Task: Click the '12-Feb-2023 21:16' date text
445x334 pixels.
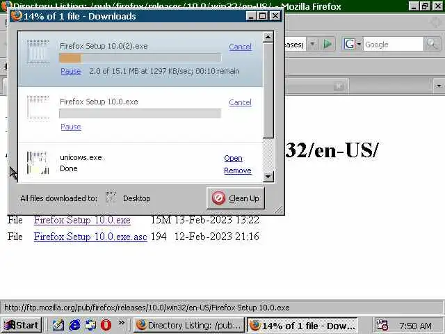Action: (216, 237)
